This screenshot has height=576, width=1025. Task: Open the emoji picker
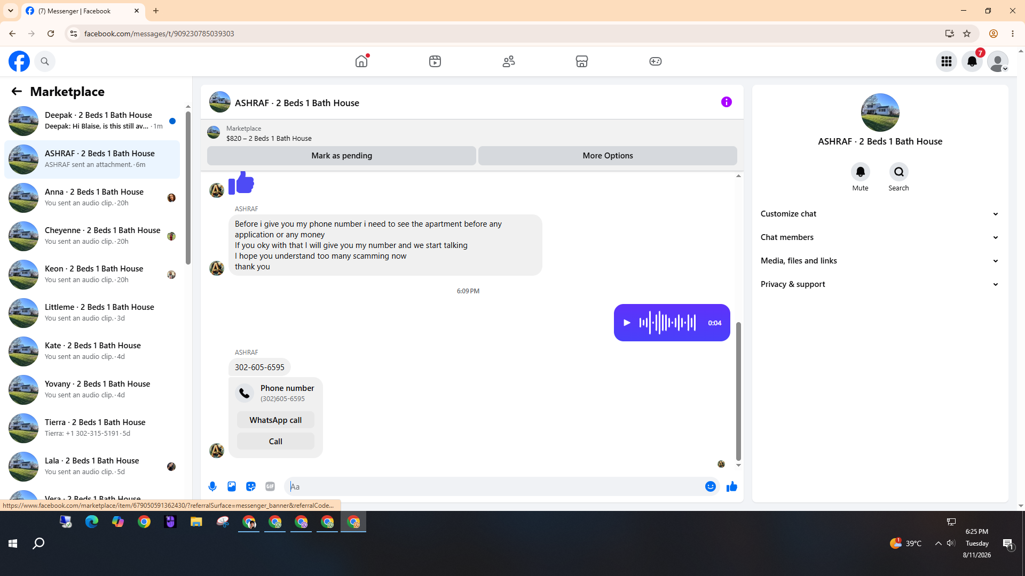click(711, 486)
